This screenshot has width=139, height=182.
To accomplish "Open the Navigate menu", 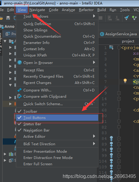I will click(x=37, y=10).
